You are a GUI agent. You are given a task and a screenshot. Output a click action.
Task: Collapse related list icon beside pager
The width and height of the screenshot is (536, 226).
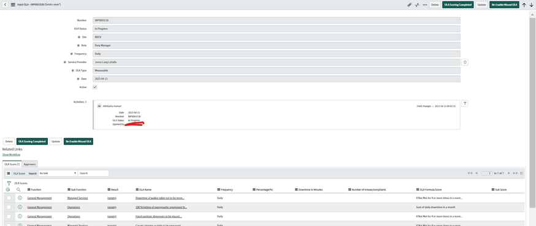pyautogui.click(x=522, y=173)
